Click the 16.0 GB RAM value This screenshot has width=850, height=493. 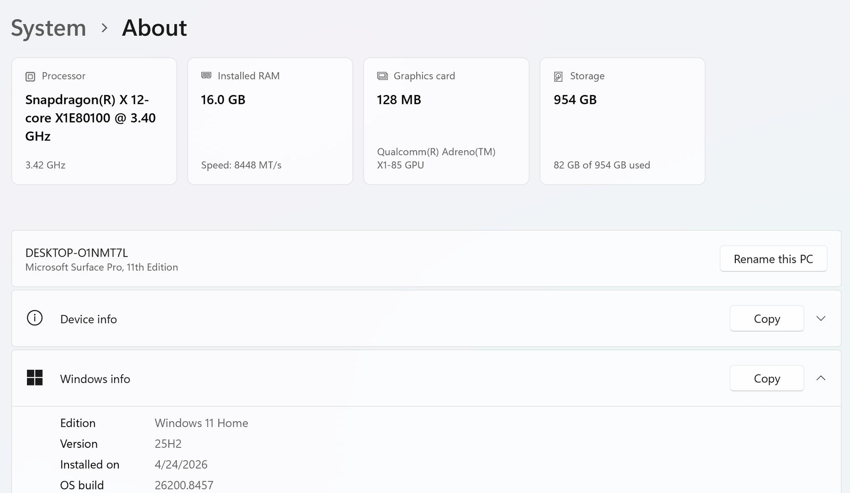click(223, 100)
